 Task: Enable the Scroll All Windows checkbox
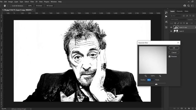coord(11,6)
